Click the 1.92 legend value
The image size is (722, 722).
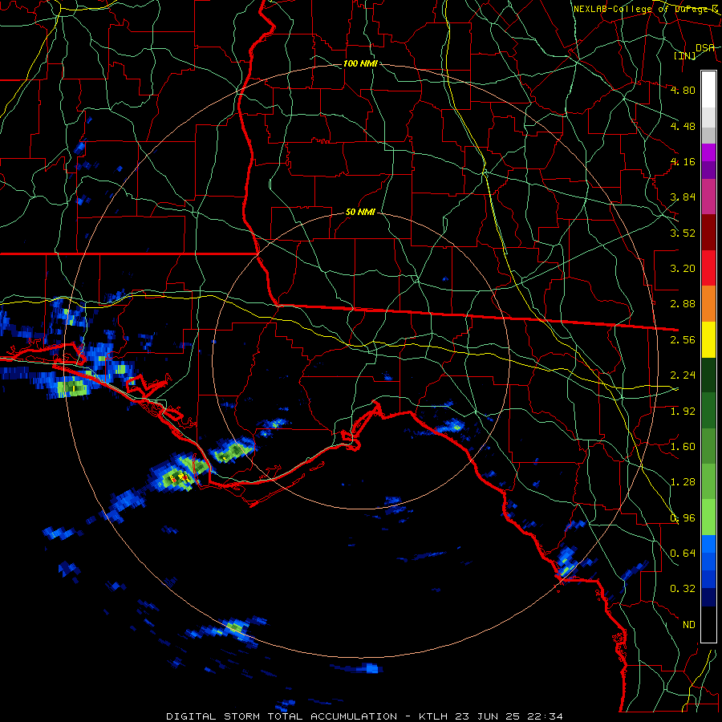[683, 412]
